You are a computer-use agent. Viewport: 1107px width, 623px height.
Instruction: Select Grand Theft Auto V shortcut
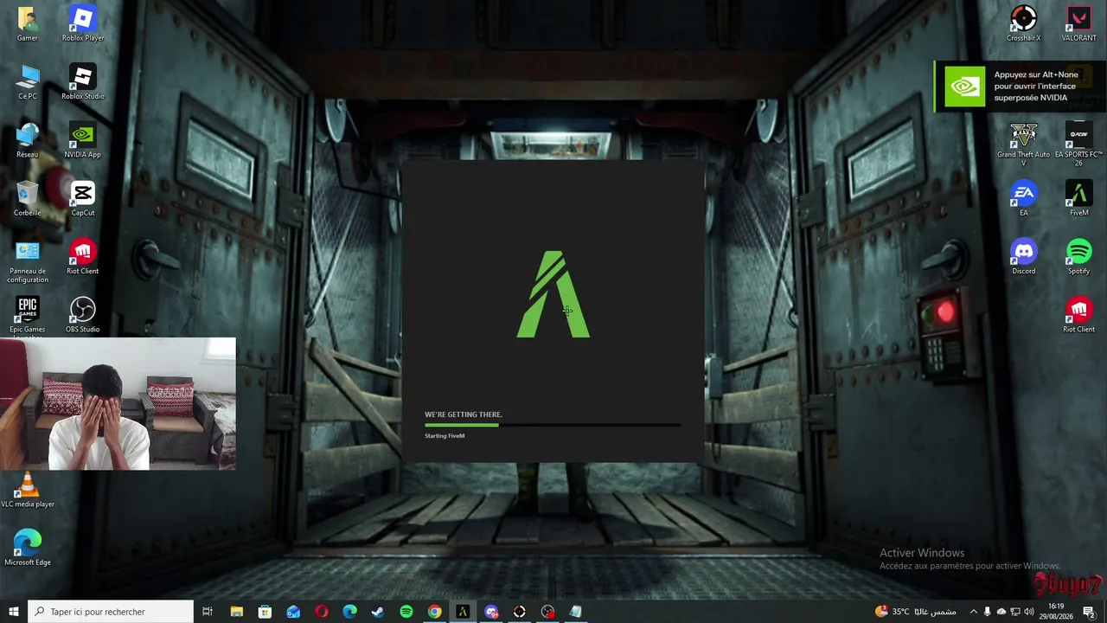1024,145
